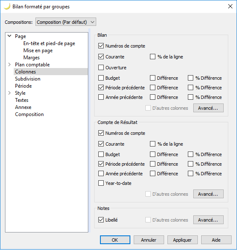Open the Période settings section
This screenshot has height=250, width=237.
23,86
